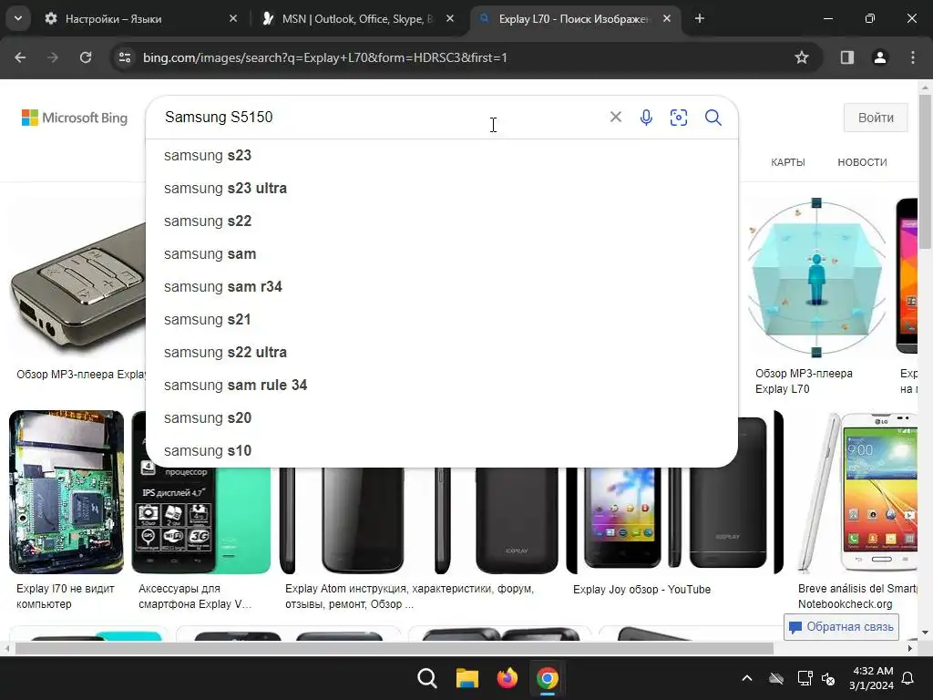Expand the tab search dropdown arrow
The height and width of the screenshot is (700, 933).
coord(18,19)
